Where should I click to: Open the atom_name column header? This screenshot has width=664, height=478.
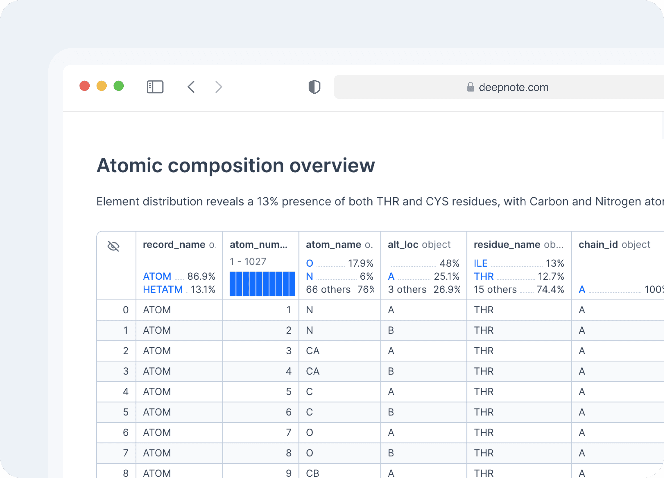(x=334, y=245)
